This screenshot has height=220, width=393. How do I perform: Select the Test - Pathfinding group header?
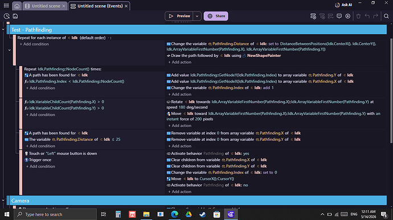[198, 30]
